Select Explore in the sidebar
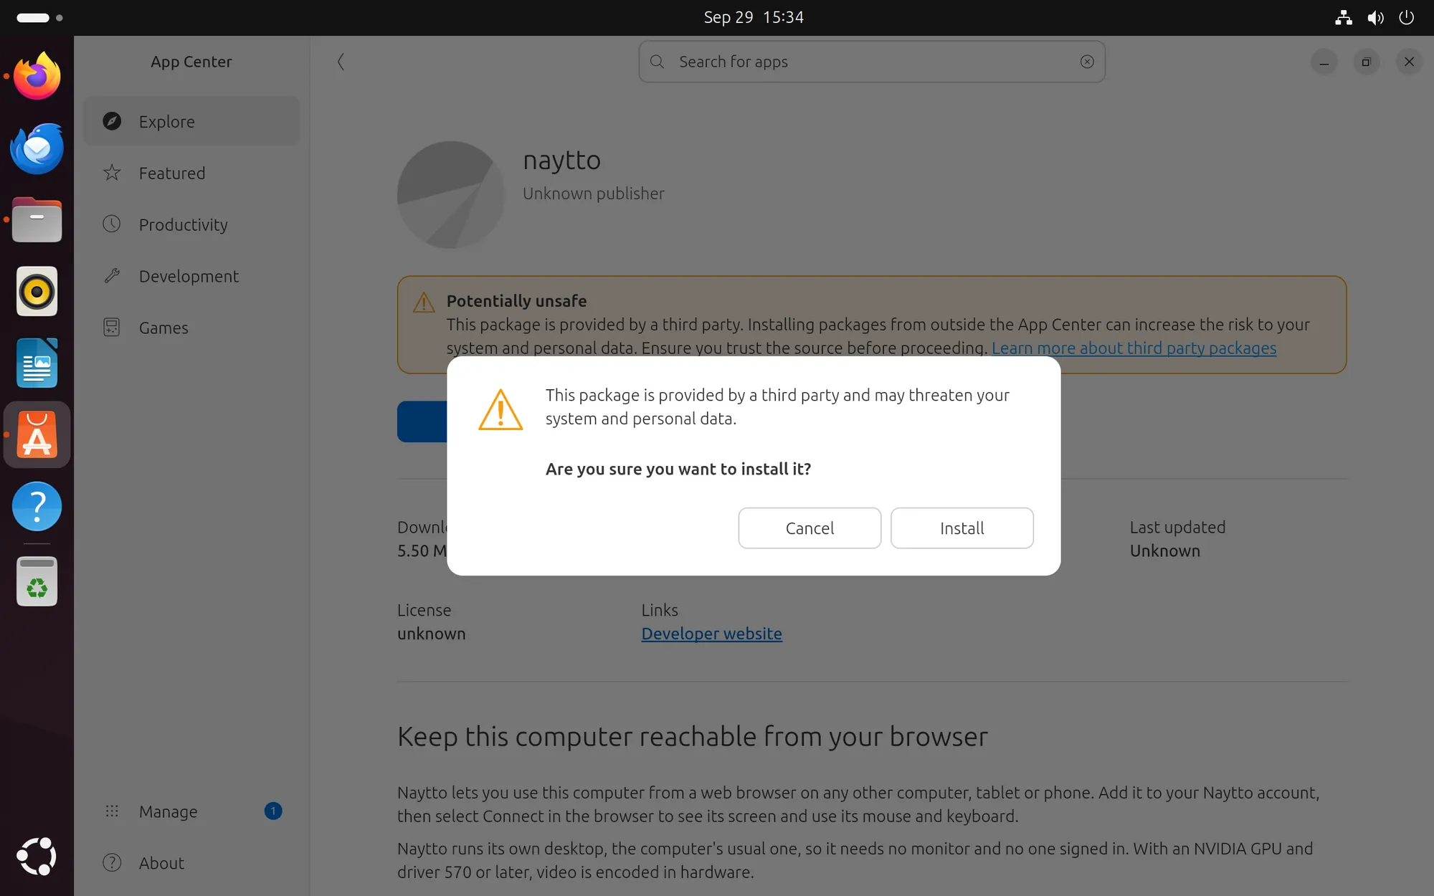The image size is (1434, 896). click(x=191, y=121)
